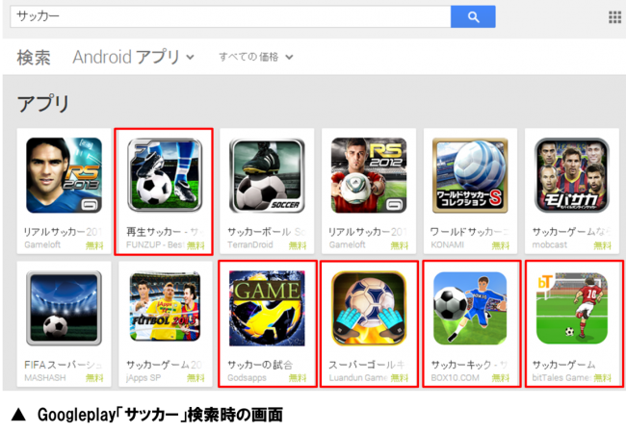626x433 pixels.
Task: Open the モバサカ mobcast app icon
Action: click(572, 175)
